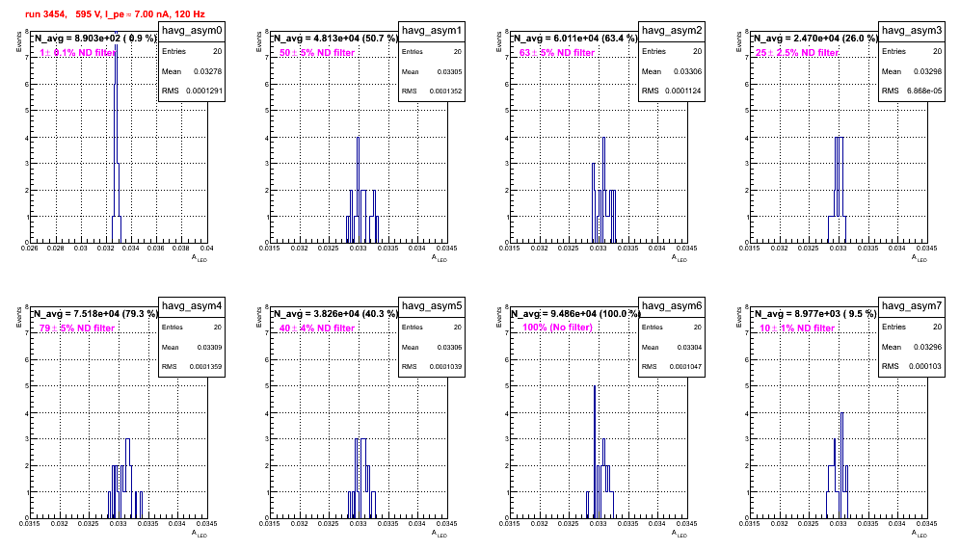Click the N_avg = 2.470e+04 label

tap(814, 39)
